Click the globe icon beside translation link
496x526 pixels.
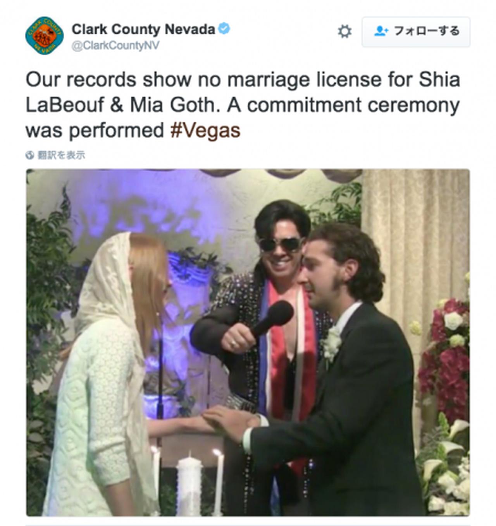[x=30, y=155]
